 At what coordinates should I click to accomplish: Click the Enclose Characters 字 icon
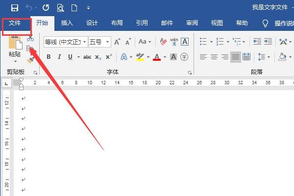184,57
